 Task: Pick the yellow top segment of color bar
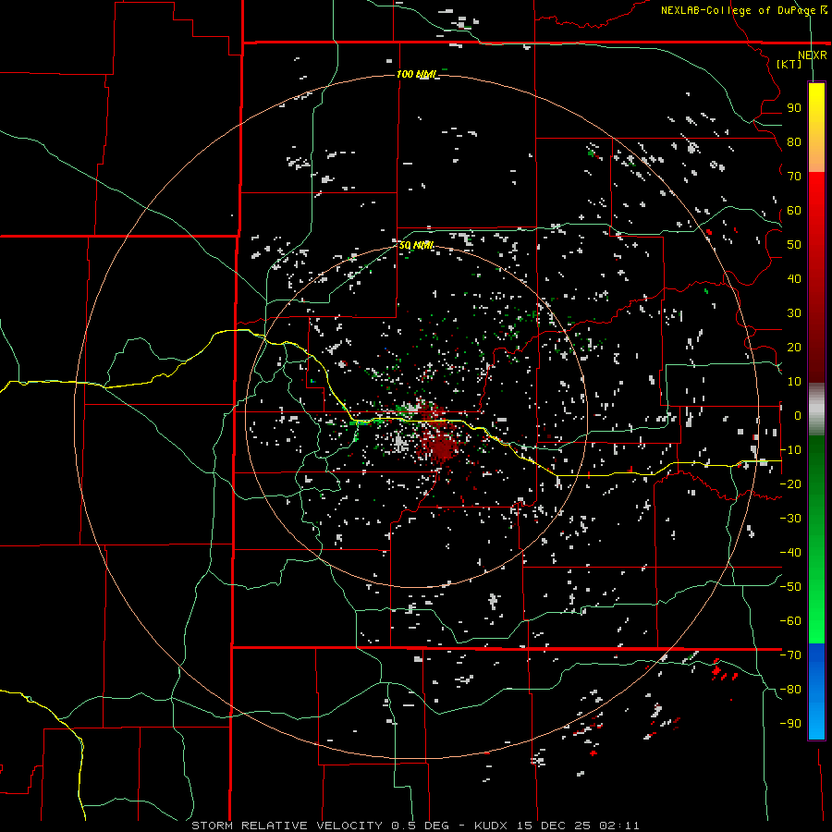pyautogui.click(x=816, y=106)
